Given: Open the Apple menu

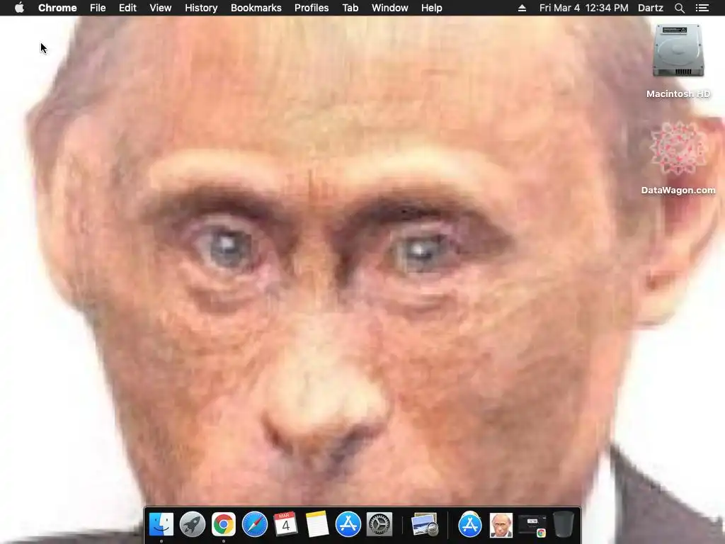Looking at the screenshot, I should coord(19,8).
